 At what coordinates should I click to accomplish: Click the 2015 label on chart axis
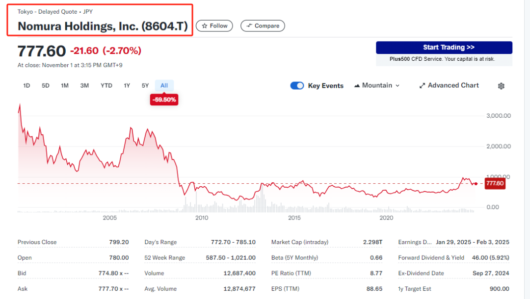pos(294,218)
